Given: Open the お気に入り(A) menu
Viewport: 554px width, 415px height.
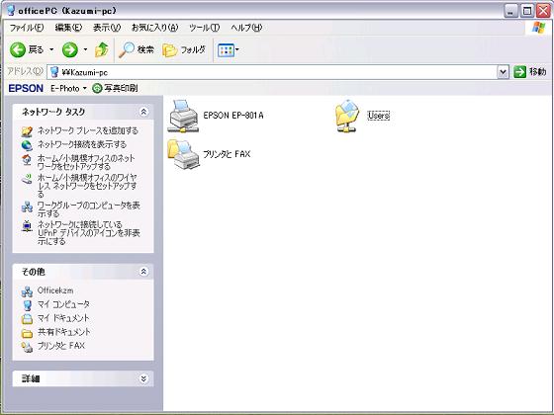Looking at the screenshot, I should [154, 28].
